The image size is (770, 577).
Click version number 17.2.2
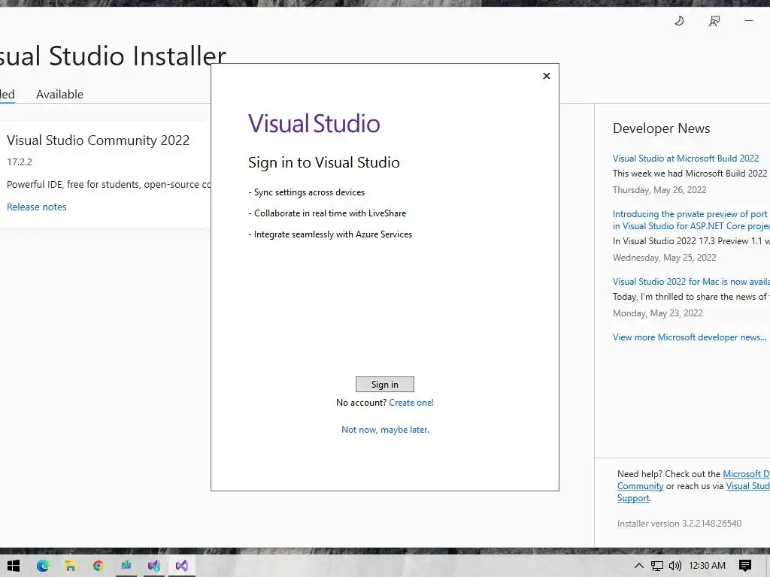click(20, 162)
